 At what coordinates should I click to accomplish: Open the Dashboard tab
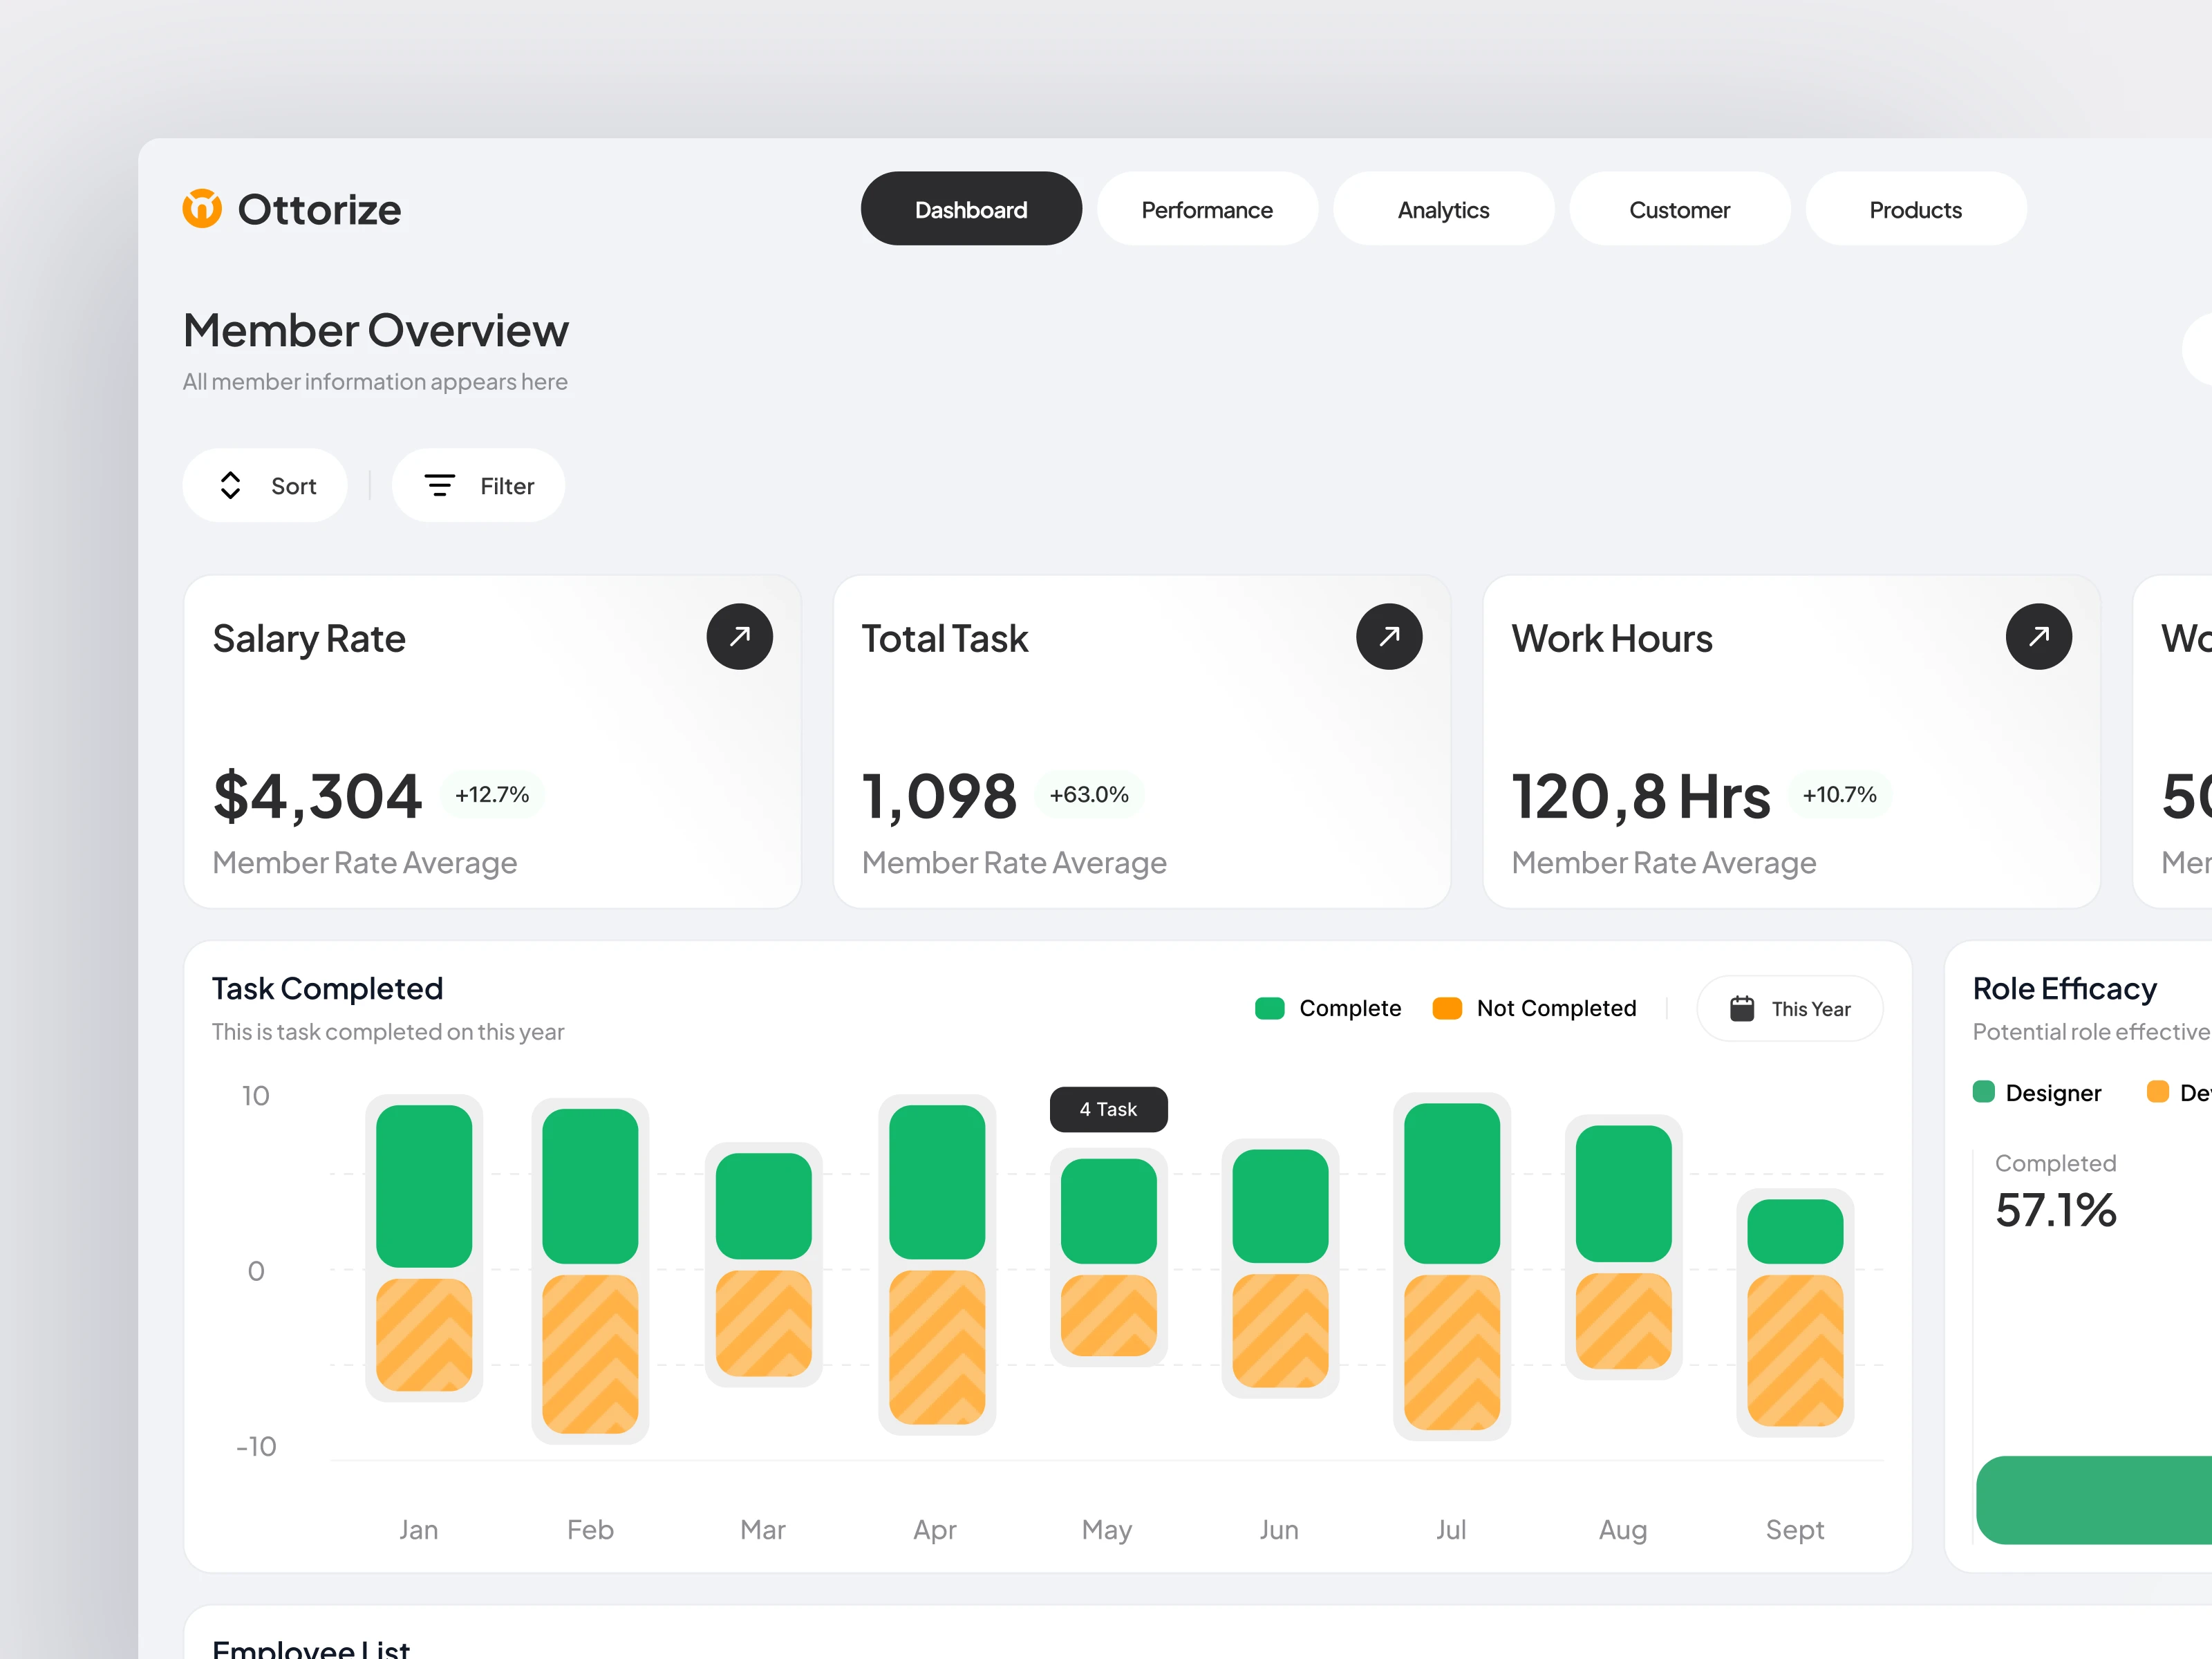(971, 209)
